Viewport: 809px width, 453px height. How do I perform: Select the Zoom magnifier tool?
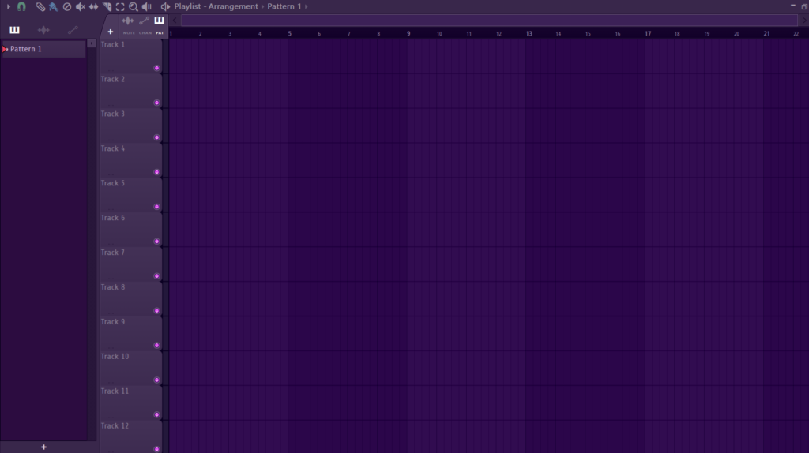pos(134,6)
